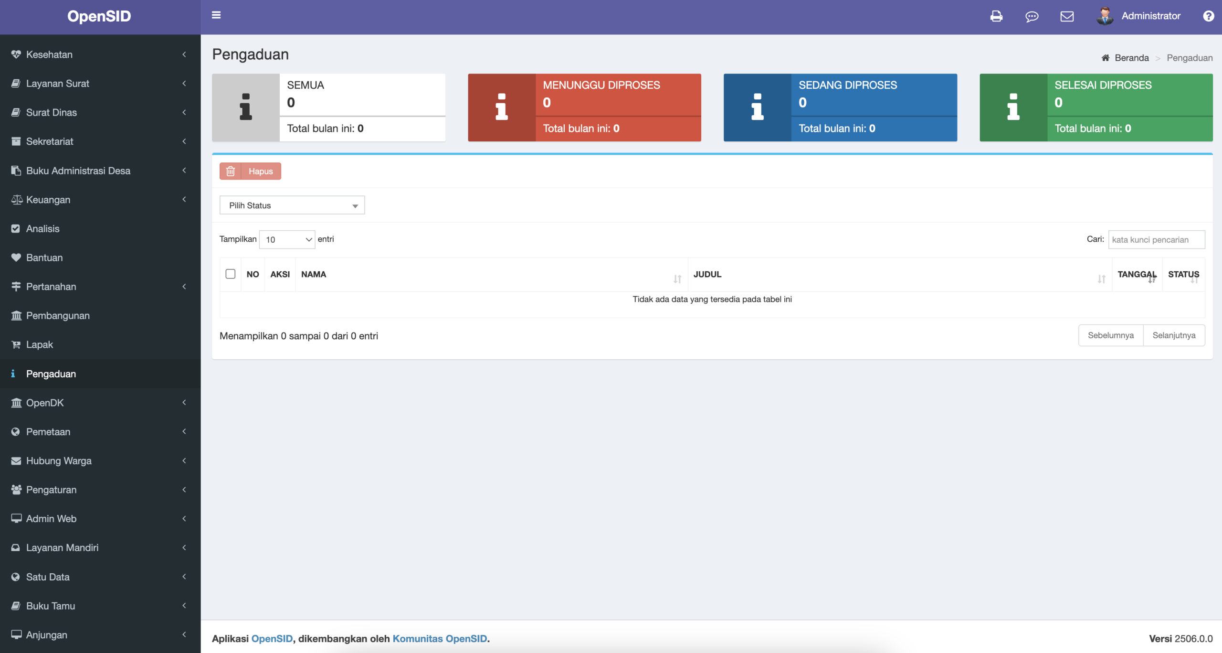
Task: Open the Analisis menu item
Action: (x=43, y=229)
